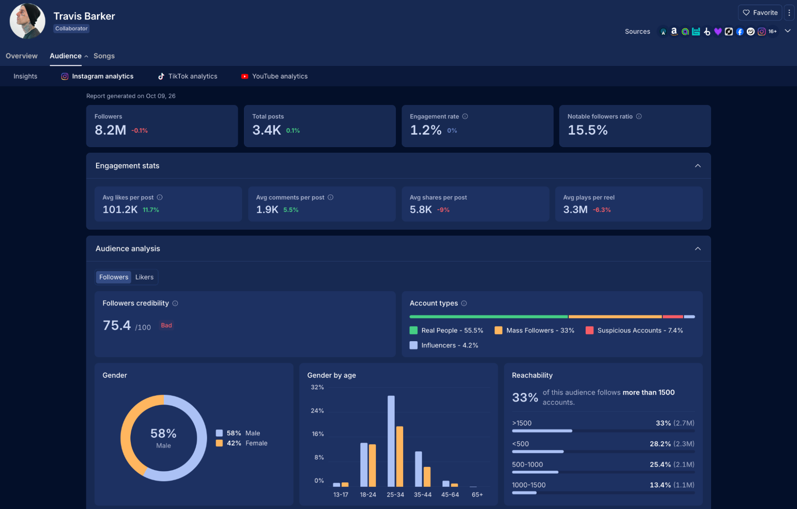Click the antenna source icon after Sources label

[663, 31]
